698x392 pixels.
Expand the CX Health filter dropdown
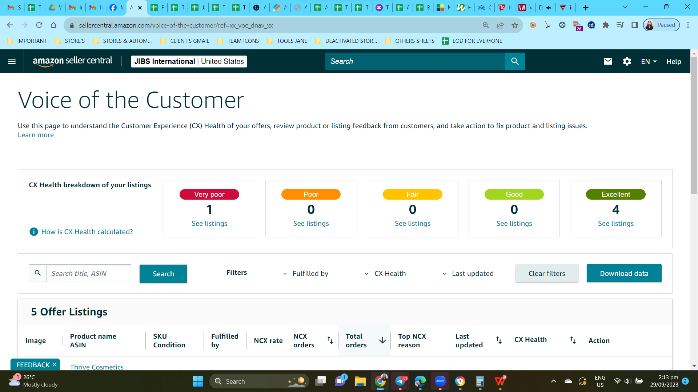click(385, 273)
